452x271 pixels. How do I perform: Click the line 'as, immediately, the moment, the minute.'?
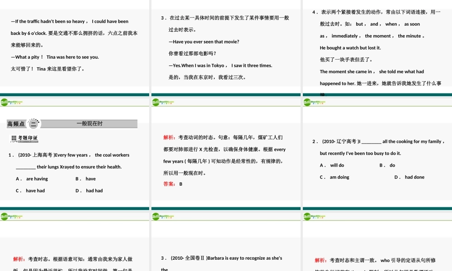(x=372, y=36)
